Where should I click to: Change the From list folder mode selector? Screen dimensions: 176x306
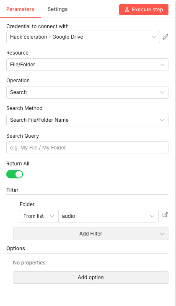point(39,216)
